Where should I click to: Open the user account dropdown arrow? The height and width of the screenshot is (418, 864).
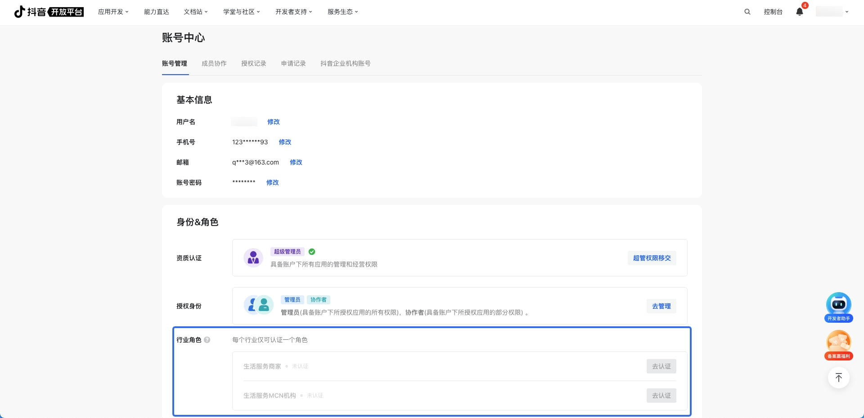847,12
